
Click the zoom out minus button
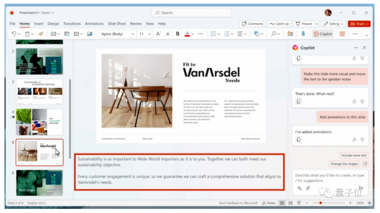(307, 203)
